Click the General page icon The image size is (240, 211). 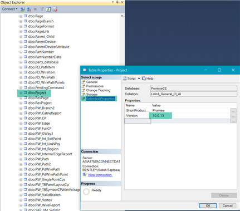tap(84, 82)
